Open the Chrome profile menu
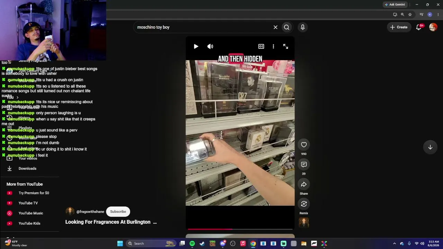This screenshot has height=249, width=443. pyautogui.click(x=430, y=15)
